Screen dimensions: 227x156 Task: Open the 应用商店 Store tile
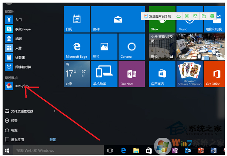[x=162, y=74]
